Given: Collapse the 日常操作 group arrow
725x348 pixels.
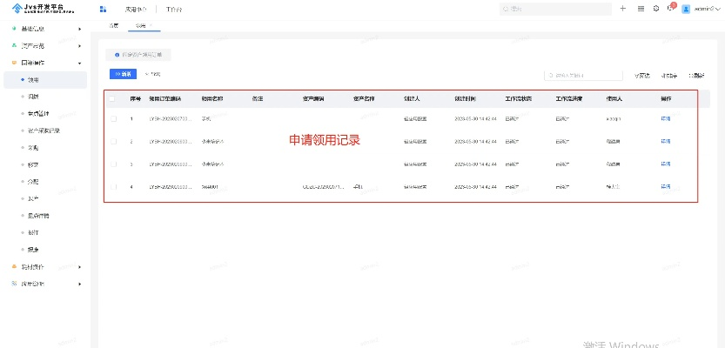Looking at the screenshot, I should tap(79, 64).
